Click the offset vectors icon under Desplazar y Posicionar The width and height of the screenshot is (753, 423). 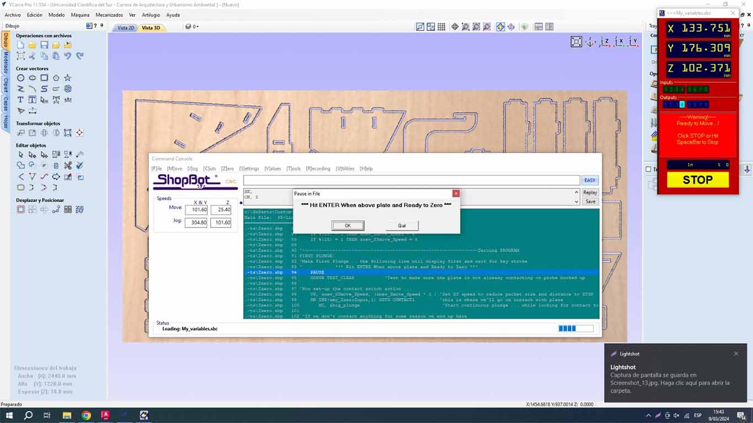click(20, 209)
